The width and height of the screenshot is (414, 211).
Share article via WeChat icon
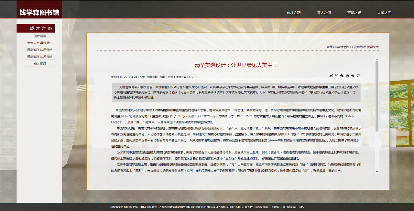pos(342,76)
